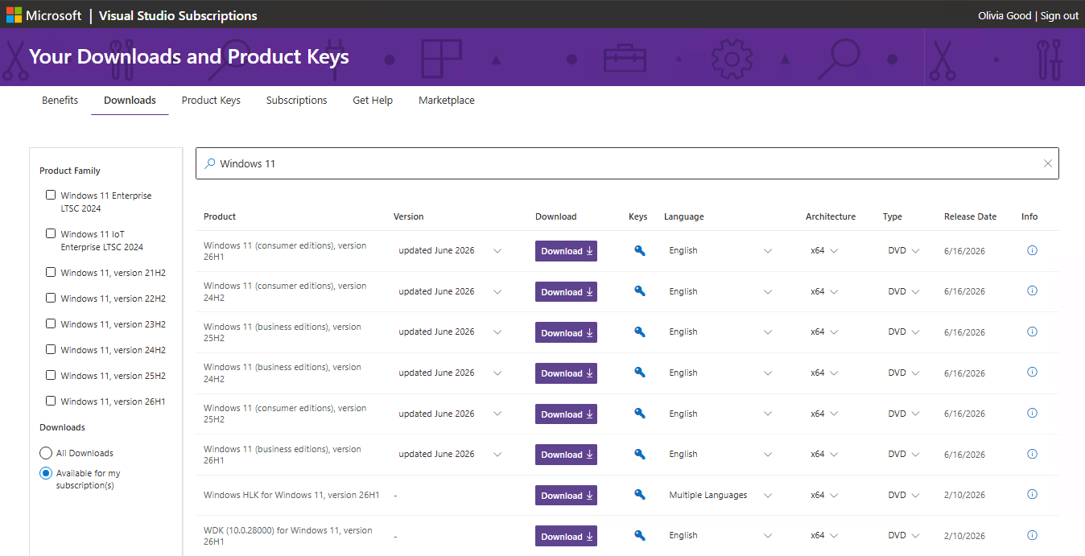1085x556 pixels.
Task: Open info icon for business editions 25H2
Action: (x=1033, y=332)
